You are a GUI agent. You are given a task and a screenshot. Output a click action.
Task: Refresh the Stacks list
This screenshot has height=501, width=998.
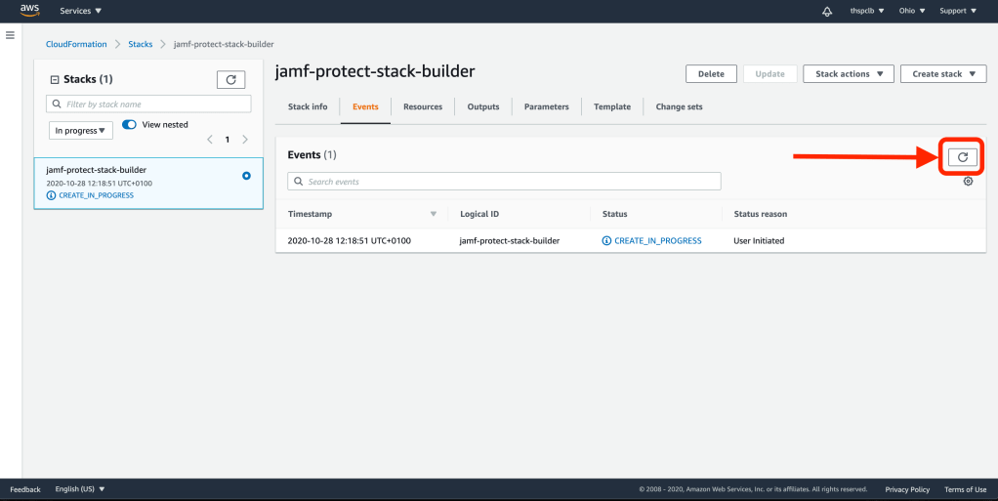point(230,80)
